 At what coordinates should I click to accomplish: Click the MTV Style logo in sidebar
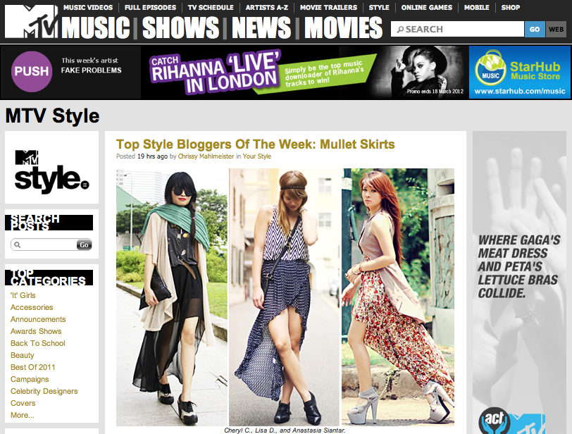pyautogui.click(x=51, y=171)
